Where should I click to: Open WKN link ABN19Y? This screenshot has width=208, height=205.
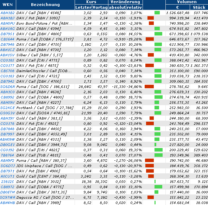point(7,118)
